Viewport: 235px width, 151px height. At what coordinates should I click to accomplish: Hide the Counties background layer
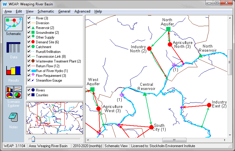point(29,95)
